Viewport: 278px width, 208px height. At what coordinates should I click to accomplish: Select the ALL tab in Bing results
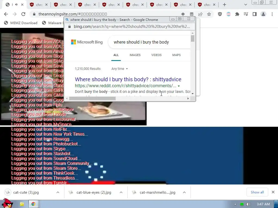click(x=116, y=55)
